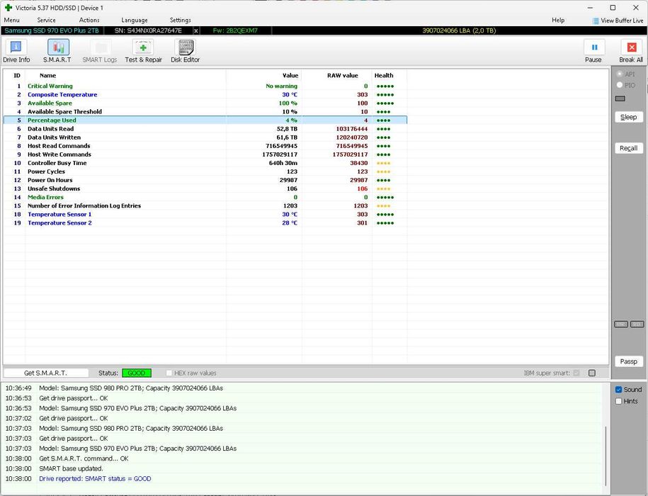This screenshot has width=648, height=496.
Task: Select the Media Errors row
Action: pyautogui.click(x=205, y=197)
